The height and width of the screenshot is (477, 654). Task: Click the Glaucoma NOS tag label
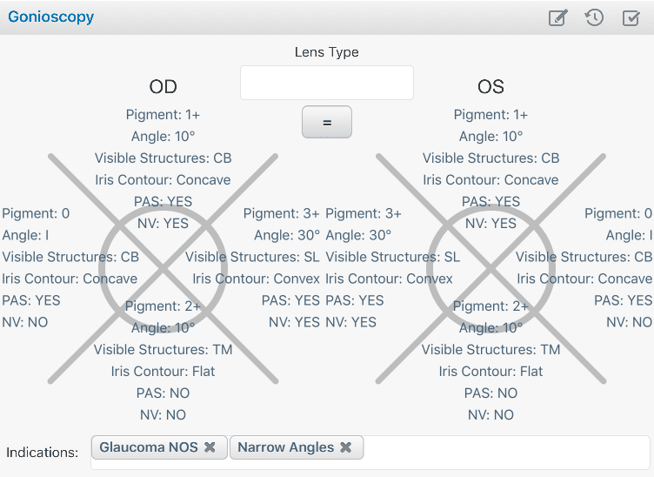click(x=149, y=447)
